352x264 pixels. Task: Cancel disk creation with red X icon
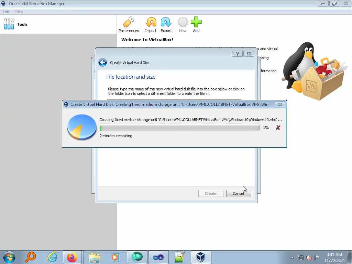(x=278, y=128)
